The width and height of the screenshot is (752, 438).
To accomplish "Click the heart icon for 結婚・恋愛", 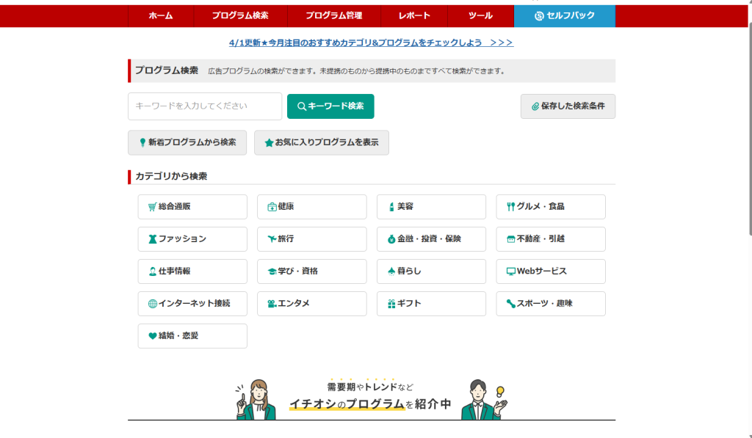I will pyautogui.click(x=153, y=336).
